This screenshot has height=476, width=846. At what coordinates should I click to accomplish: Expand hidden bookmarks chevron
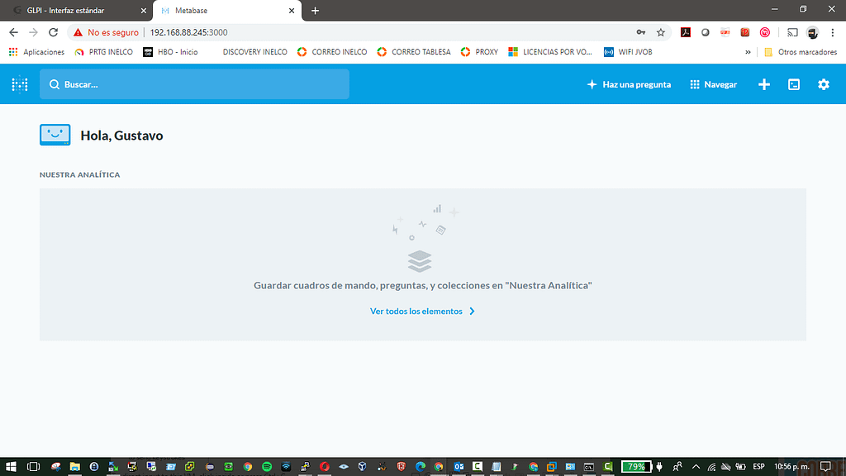748,52
